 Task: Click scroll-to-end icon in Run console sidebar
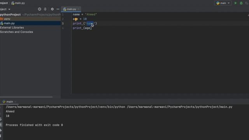click(1, 124)
